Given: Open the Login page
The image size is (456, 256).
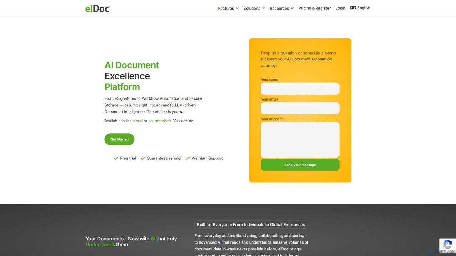Looking at the screenshot, I should point(340,8).
